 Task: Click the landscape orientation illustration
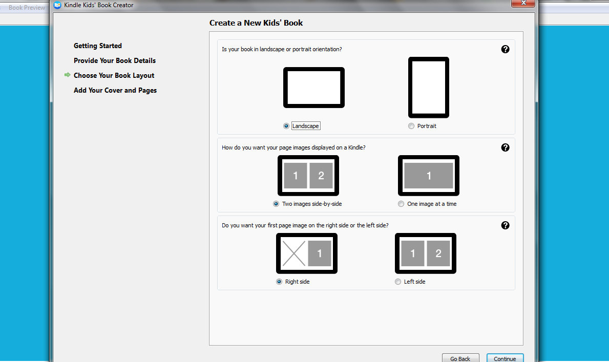point(314,88)
